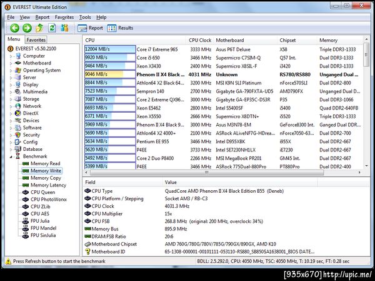Image resolution: width=375 pixels, height=281 pixels.
Task: Sort by CPU Clock column header
Action: 200,40
